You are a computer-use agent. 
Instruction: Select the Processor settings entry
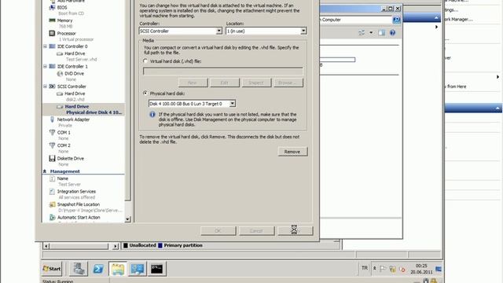point(66,33)
